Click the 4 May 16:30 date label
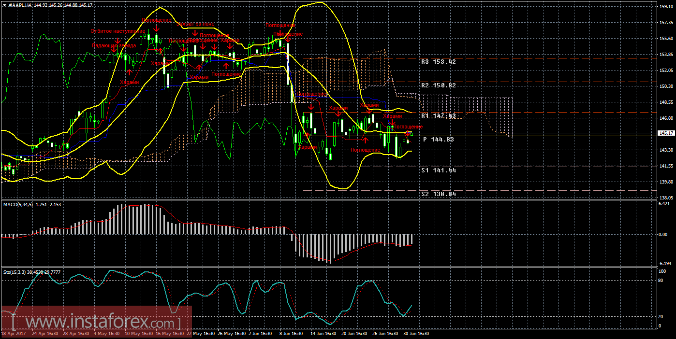676x339 pixels. tap(107, 334)
